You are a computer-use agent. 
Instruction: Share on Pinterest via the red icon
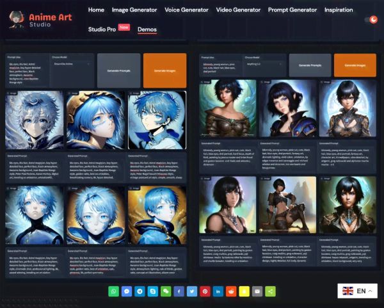coord(205,291)
